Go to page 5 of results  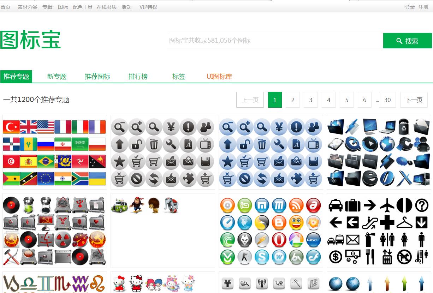click(x=347, y=100)
